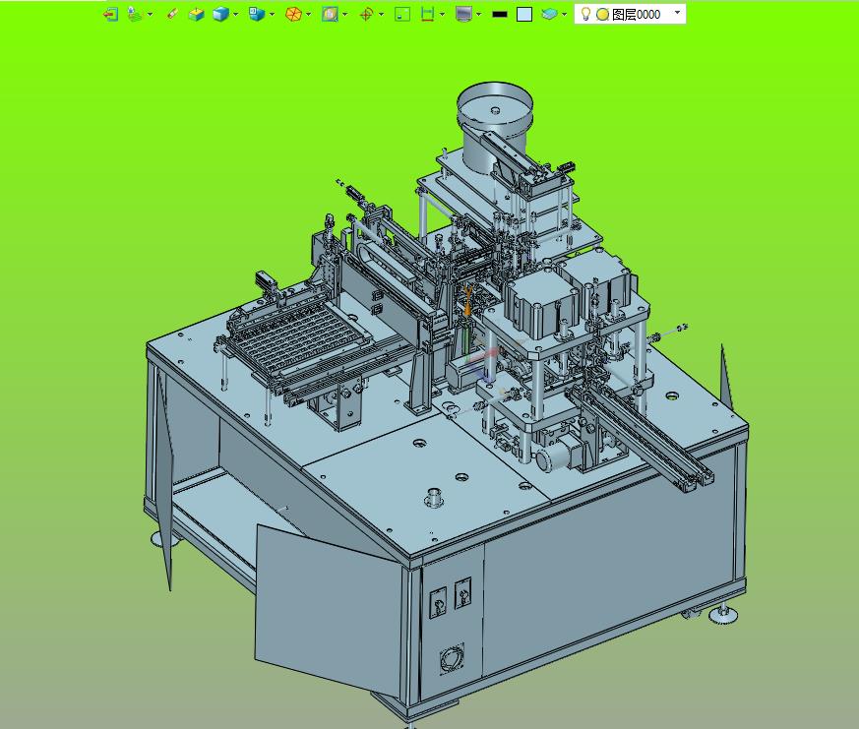Click the yellow-topped box icon
This screenshot has height=729, width=859.
pos(196,14)
